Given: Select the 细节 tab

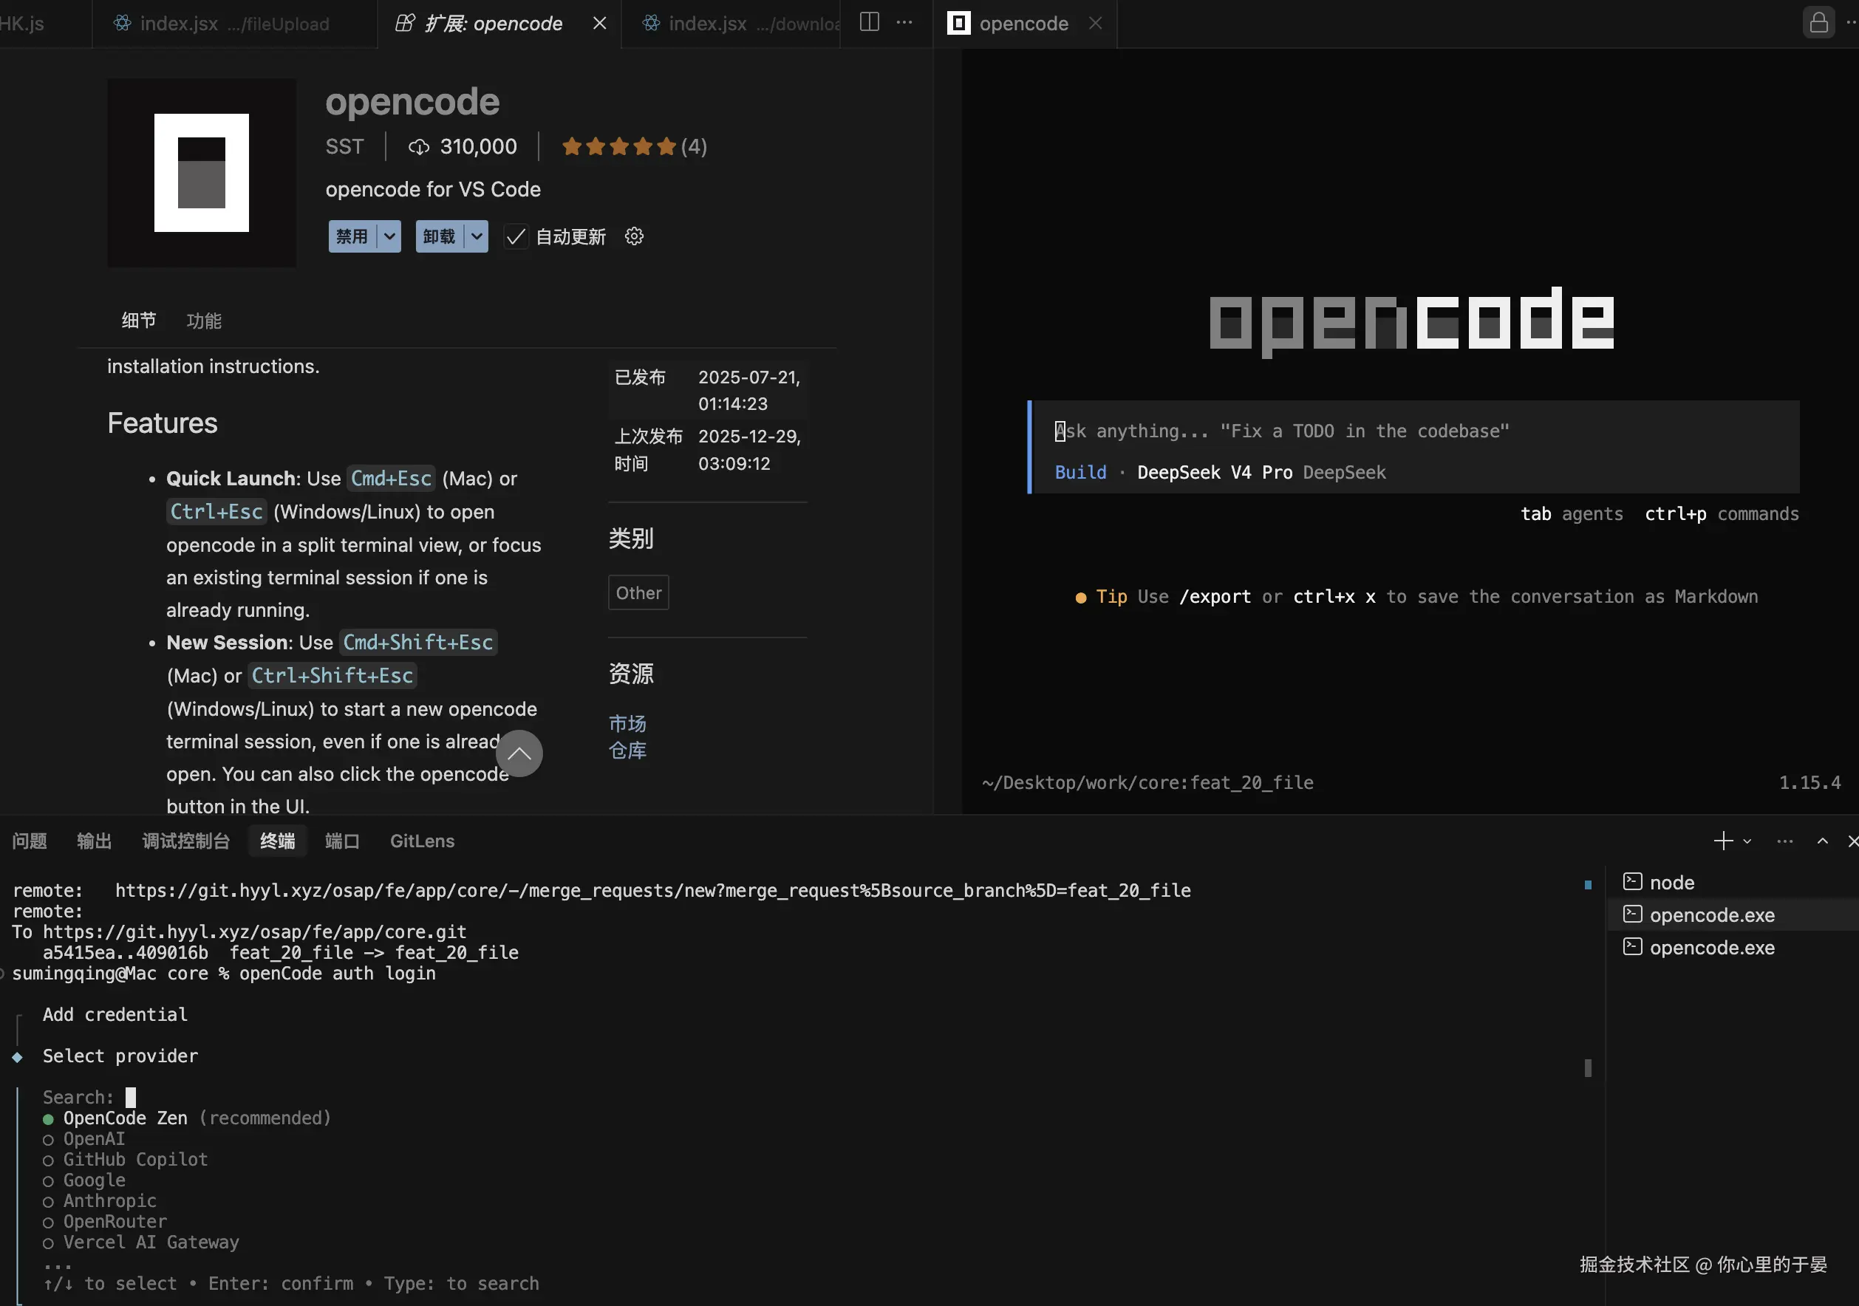Looking at the screenshot, I should pyautogui.click(x=139, y=321).
